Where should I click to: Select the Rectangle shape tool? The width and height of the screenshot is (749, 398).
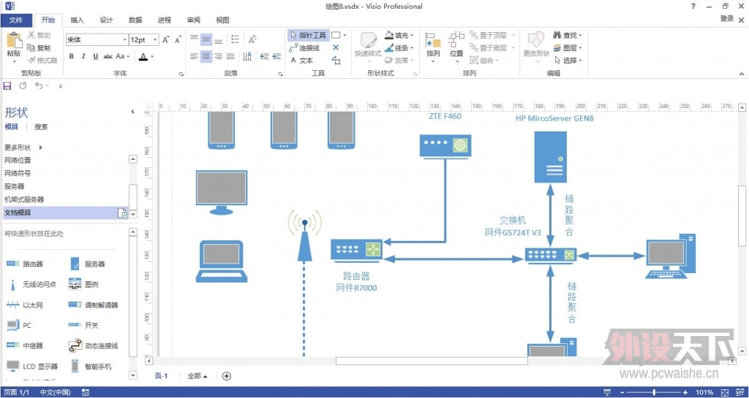click(336, 35)
